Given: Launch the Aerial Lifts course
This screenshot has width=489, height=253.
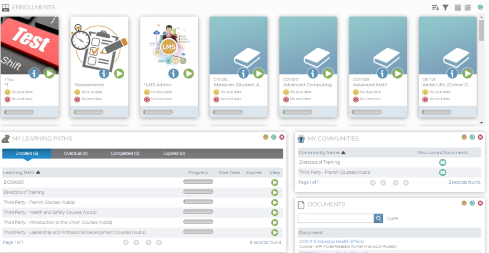Looking at the screenshot, I should click(x=467, y=73).
